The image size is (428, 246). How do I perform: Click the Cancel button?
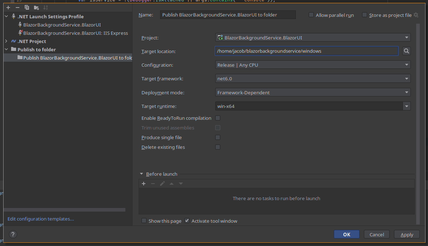point(377,235)
